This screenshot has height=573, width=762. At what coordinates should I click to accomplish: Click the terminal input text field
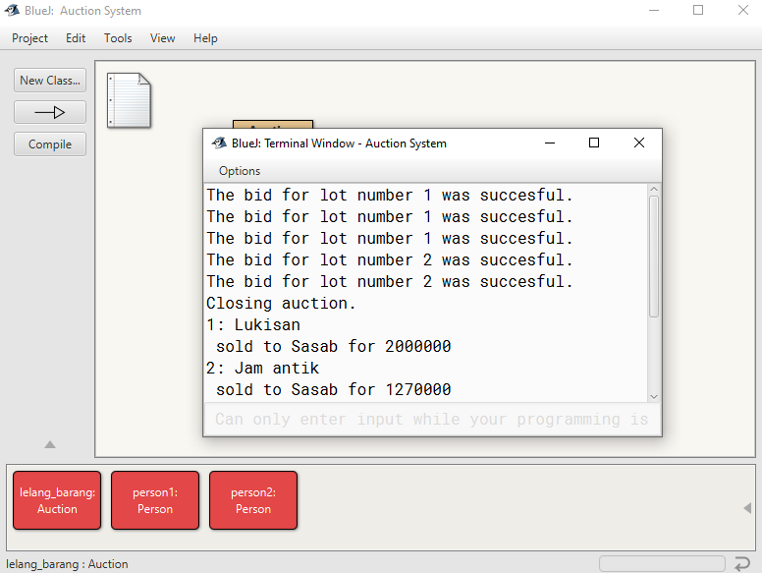click(432, 419)
